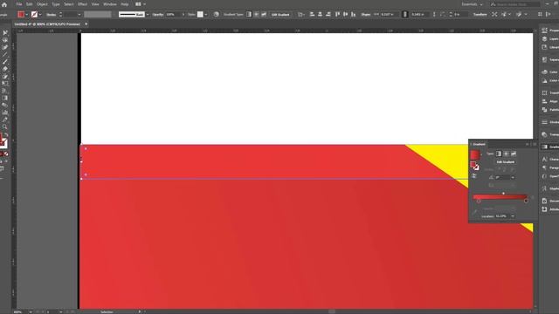This screenshot has height=314, width=559.
Task: Open the Effect menu
Action: (82, 4)
